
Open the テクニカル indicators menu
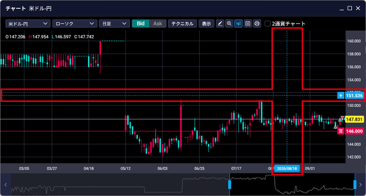coord(183,23)
